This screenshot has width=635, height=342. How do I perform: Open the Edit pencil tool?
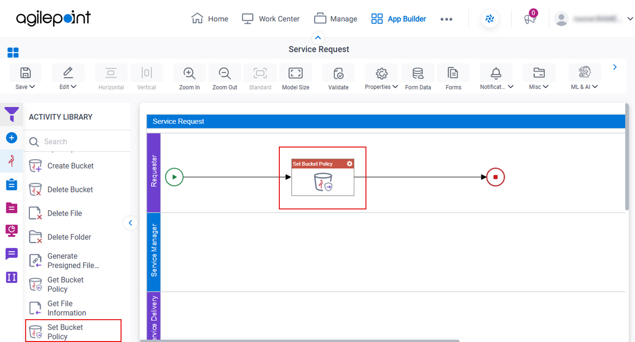(x=68, y=73)
